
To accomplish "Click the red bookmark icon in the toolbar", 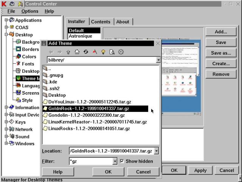I will pyautogui.click(x=94, y=52).
